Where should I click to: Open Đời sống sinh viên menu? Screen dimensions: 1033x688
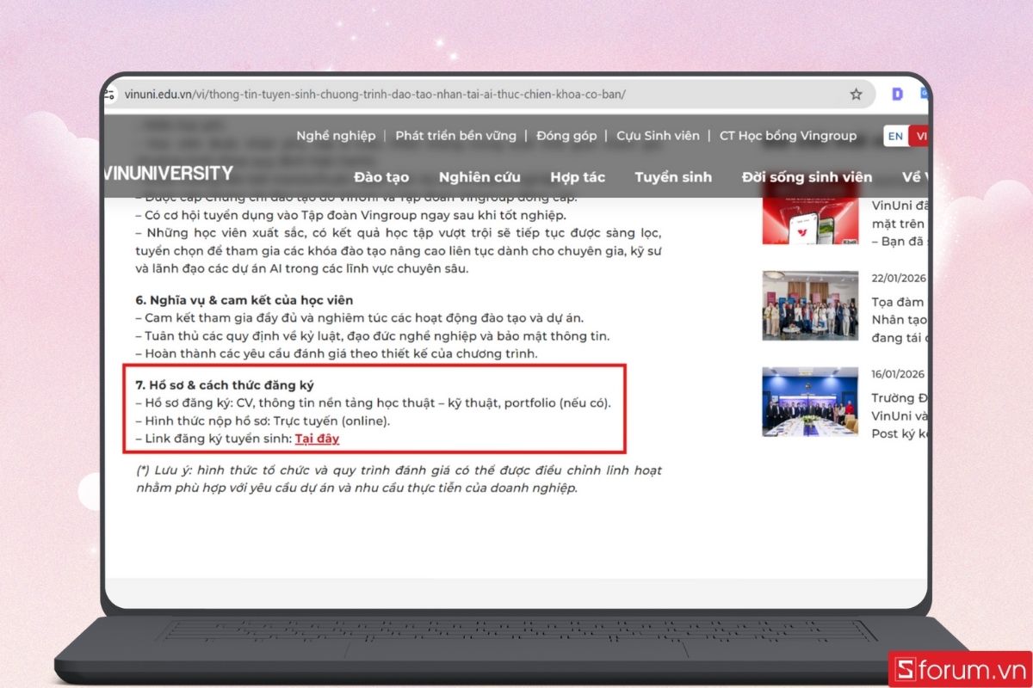coord(807,177)
